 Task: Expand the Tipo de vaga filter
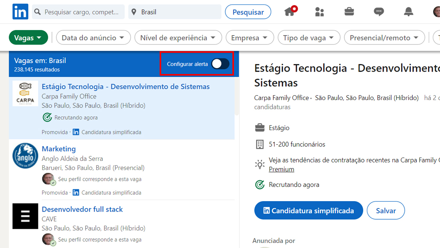click(309, 38)
